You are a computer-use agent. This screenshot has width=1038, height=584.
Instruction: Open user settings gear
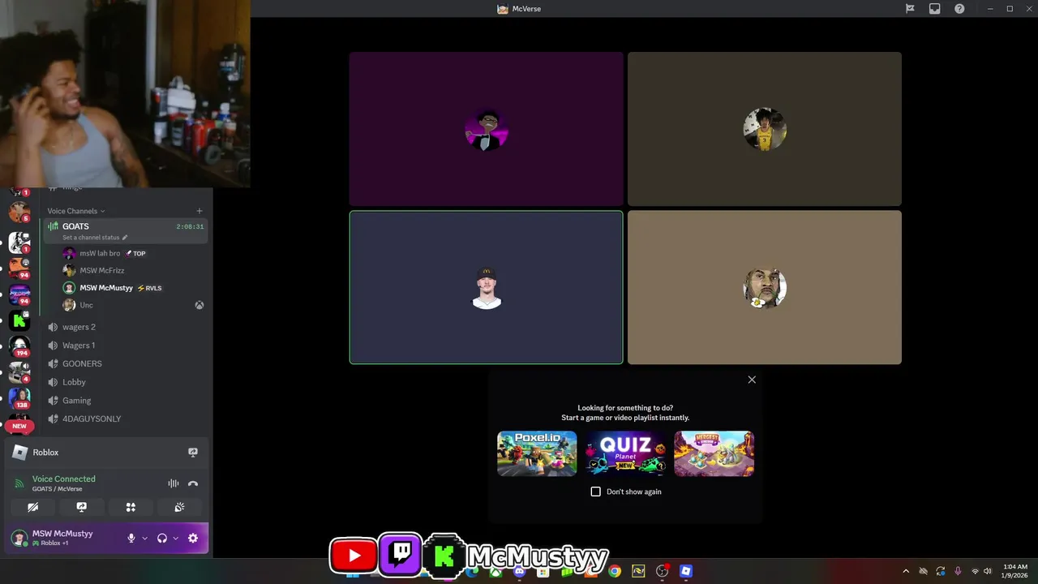[192, 538]
